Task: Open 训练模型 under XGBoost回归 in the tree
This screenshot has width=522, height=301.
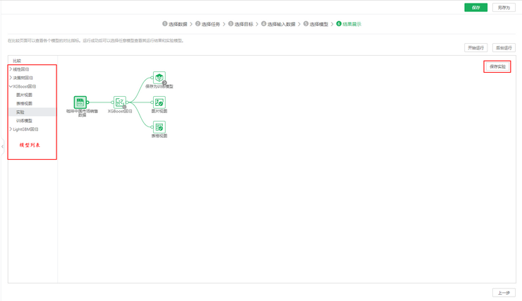Action: tap(24, 121)
